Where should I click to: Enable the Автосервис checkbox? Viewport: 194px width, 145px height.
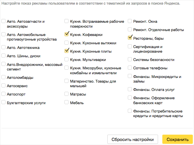coord(3,85)
